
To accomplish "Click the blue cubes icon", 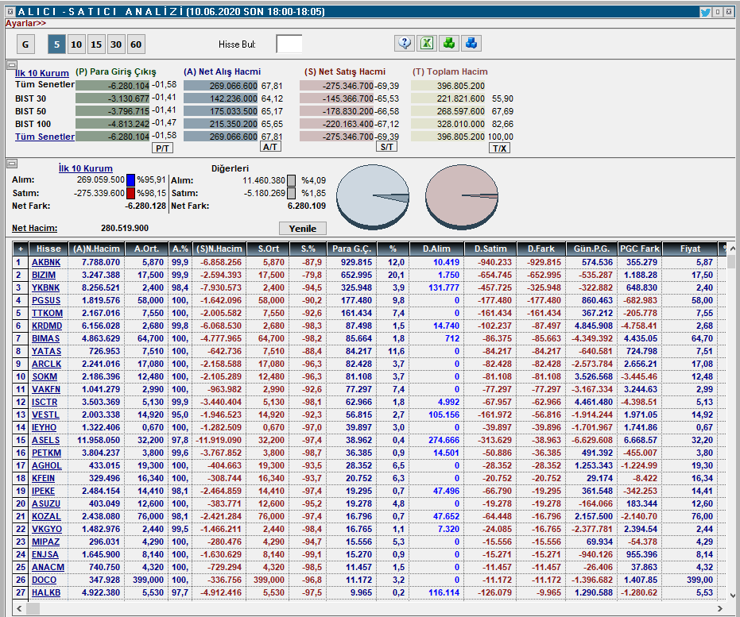I will 471,44.
